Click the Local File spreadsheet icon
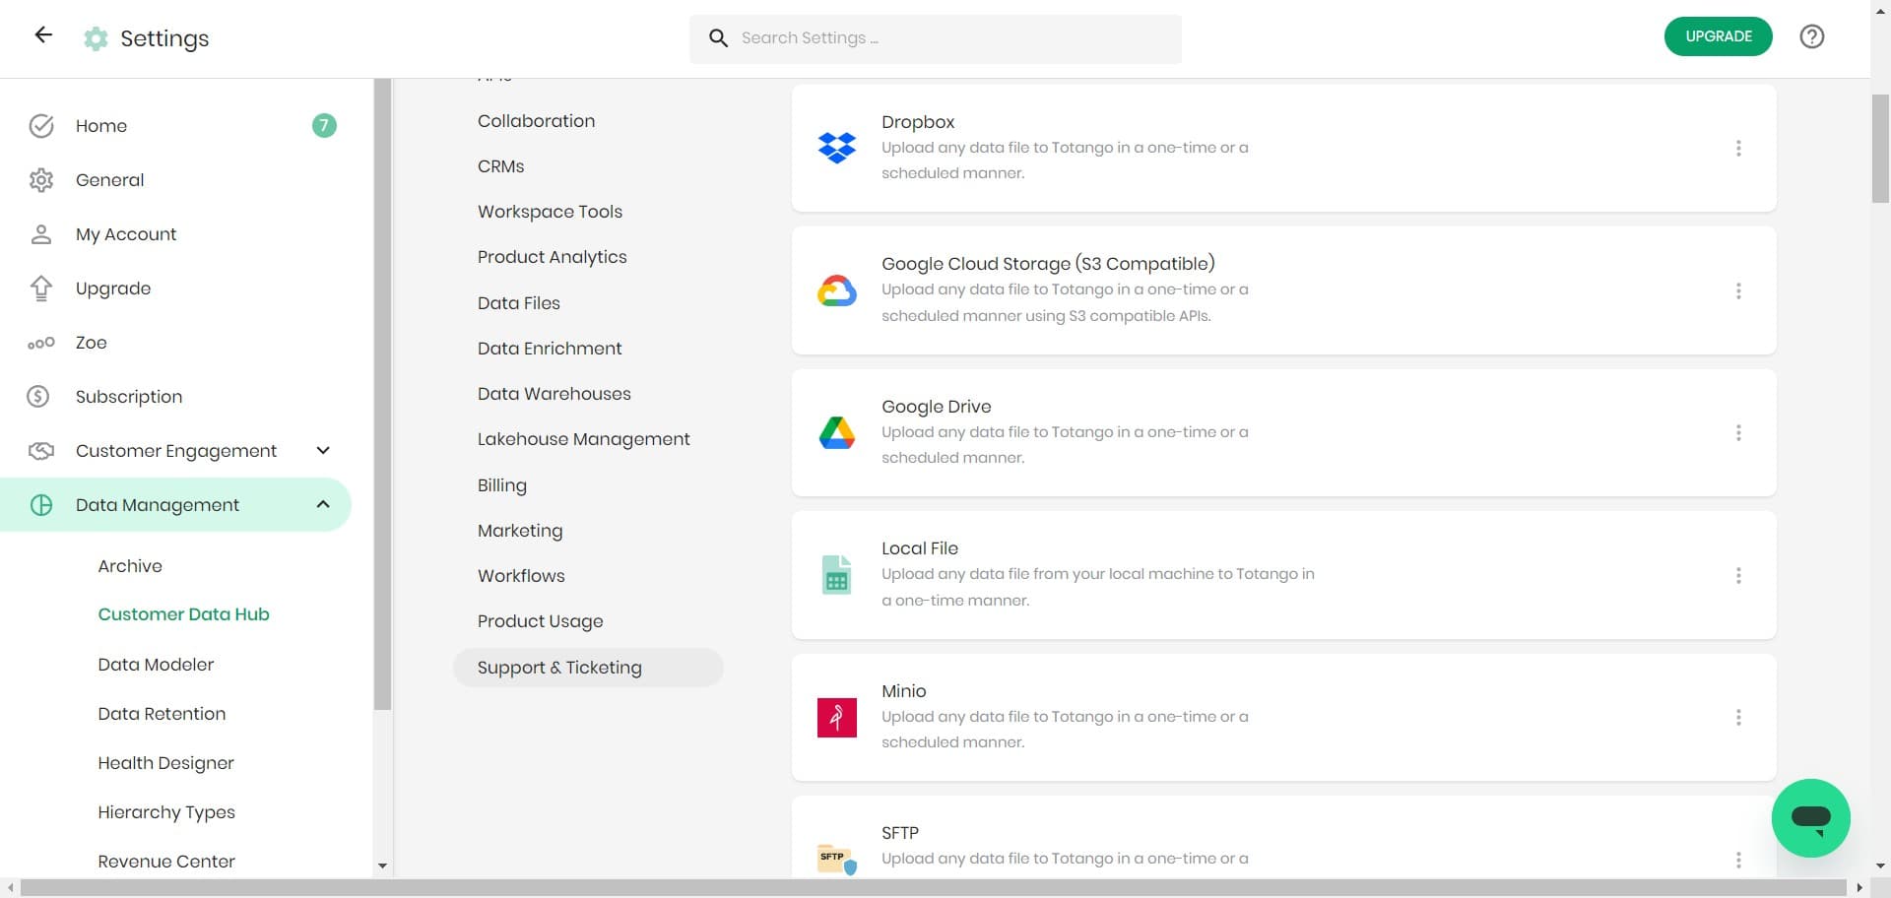1891x898 pixels. pyautogui.click(x=836, y=575)
